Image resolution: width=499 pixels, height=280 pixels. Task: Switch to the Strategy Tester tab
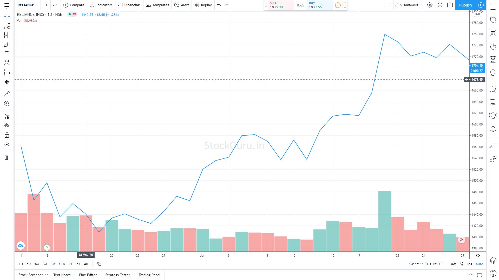[x=117, y=275]
